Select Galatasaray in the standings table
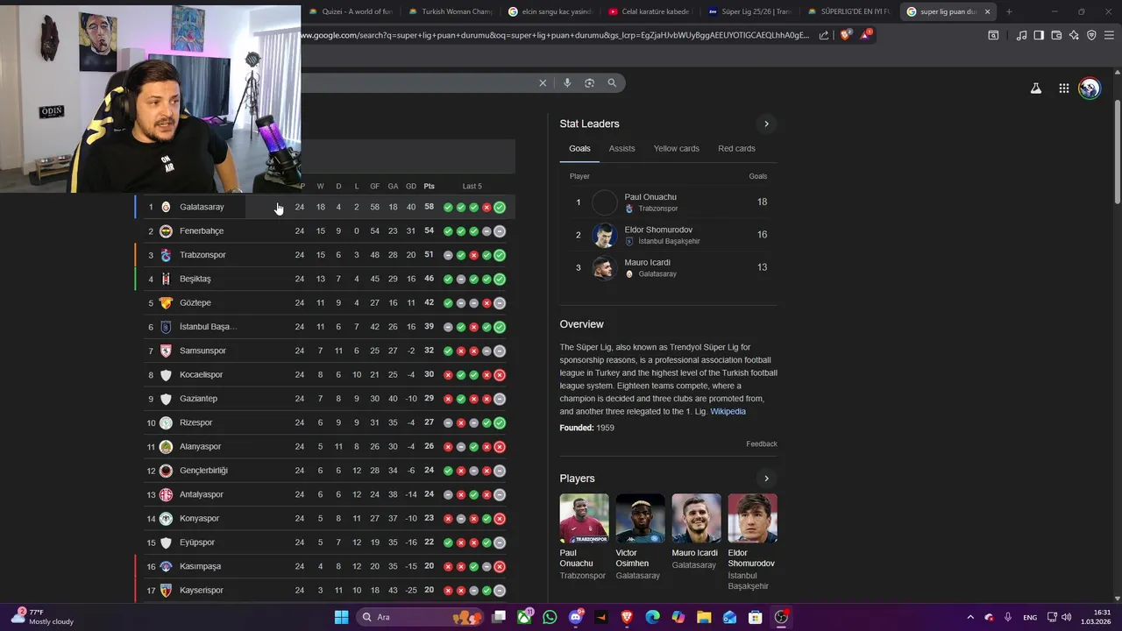 click(x=324, y=207)
